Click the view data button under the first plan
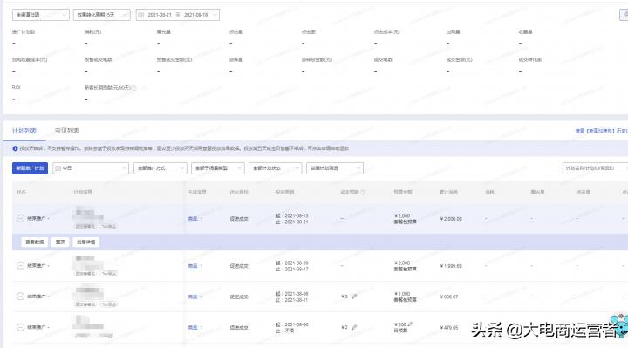The height and width of the screenshot is (348, 628). coord(35,242)
